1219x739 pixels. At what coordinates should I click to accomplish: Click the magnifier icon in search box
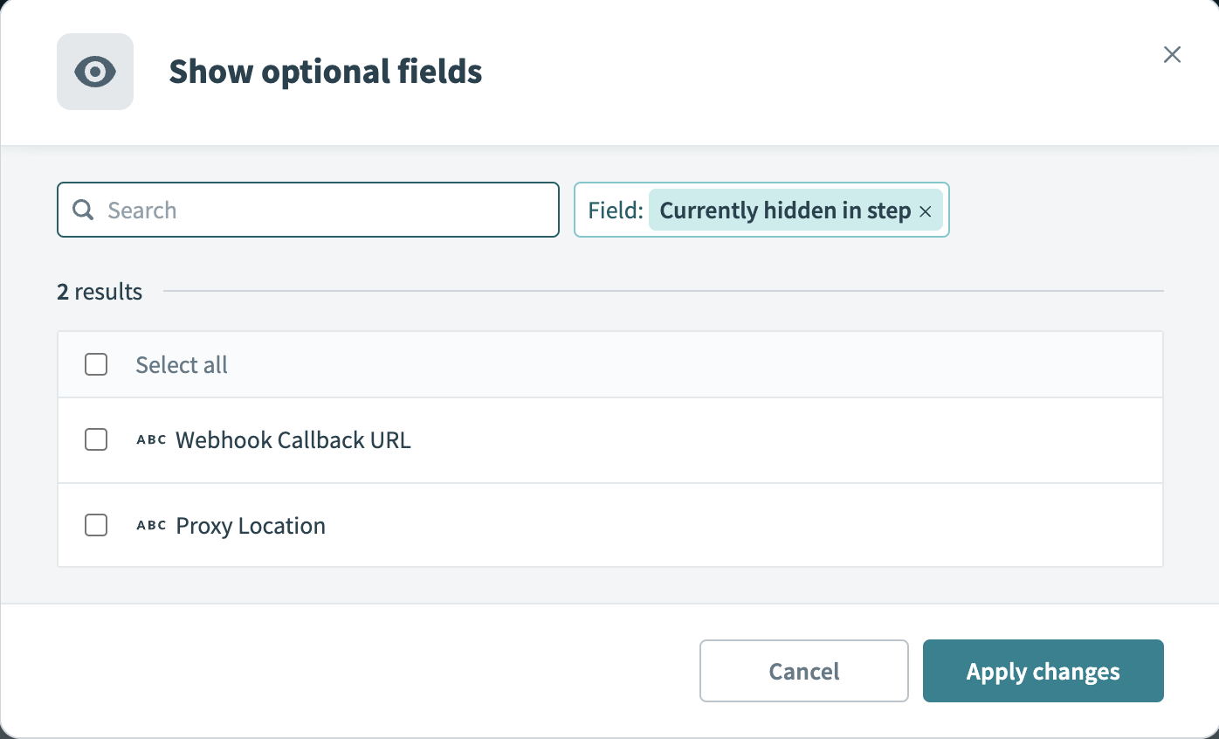coord(83,211)
